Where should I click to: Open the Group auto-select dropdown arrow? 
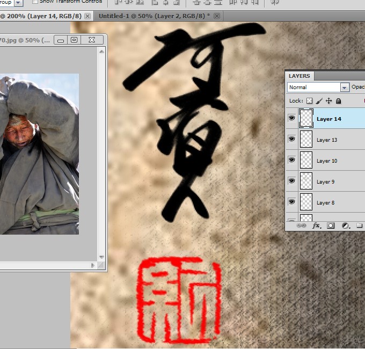pyautogui.click(x=18, y=3)
